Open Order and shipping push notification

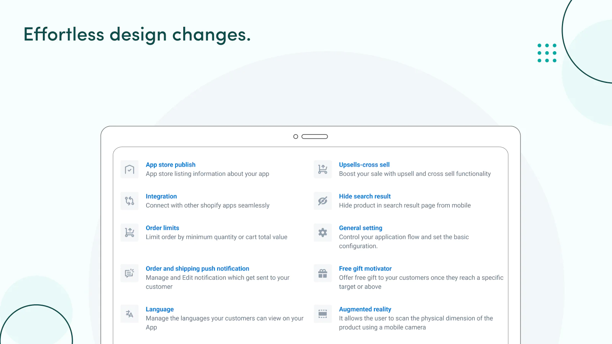[197, 269]
